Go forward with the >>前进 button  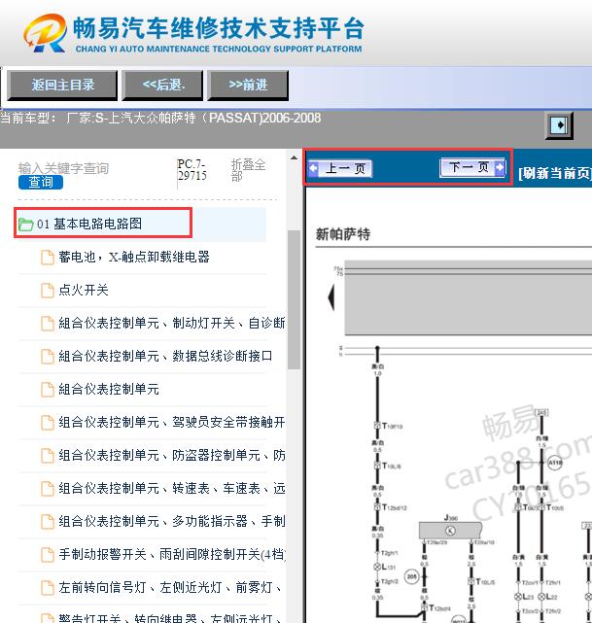(248, 85)
